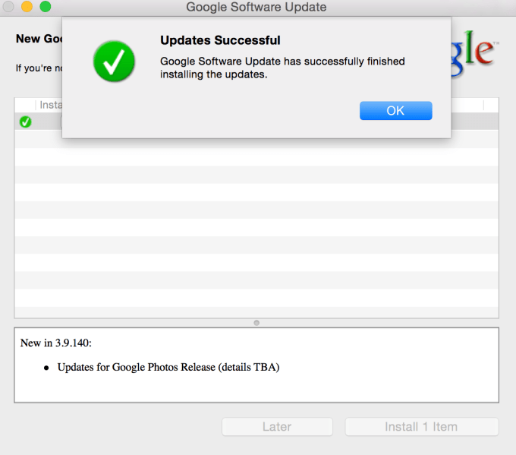Click the green checkmark in the update row

click(x=25, y=122)
